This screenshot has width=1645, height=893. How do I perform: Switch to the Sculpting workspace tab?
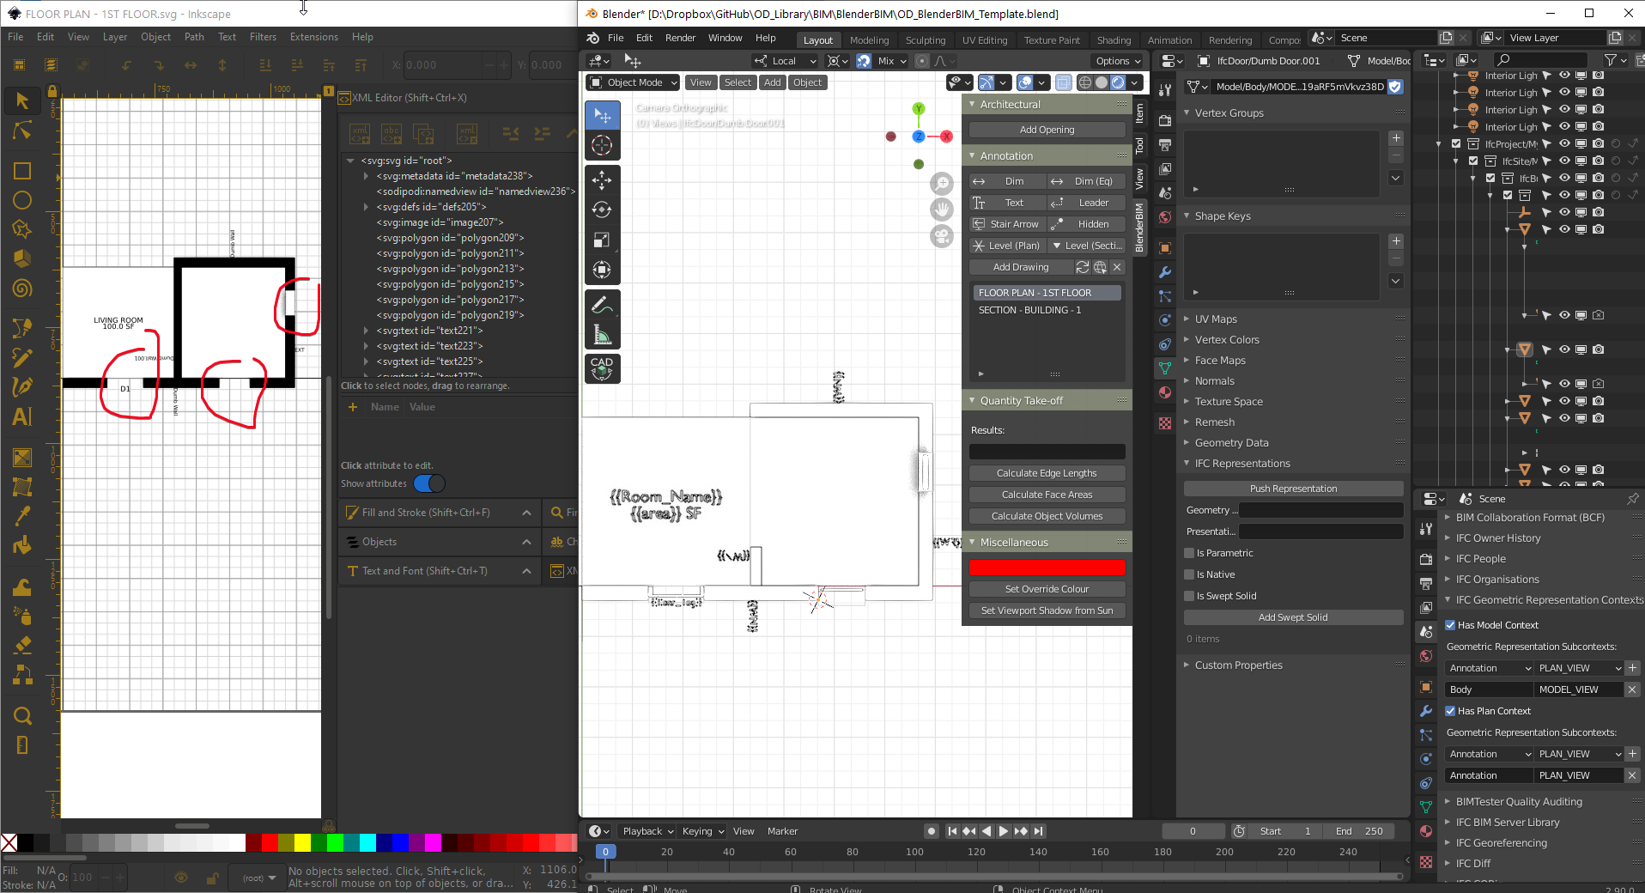pos(925,39)
